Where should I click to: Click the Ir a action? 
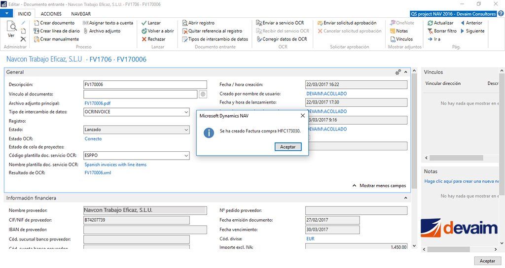(x=434, y=39)
